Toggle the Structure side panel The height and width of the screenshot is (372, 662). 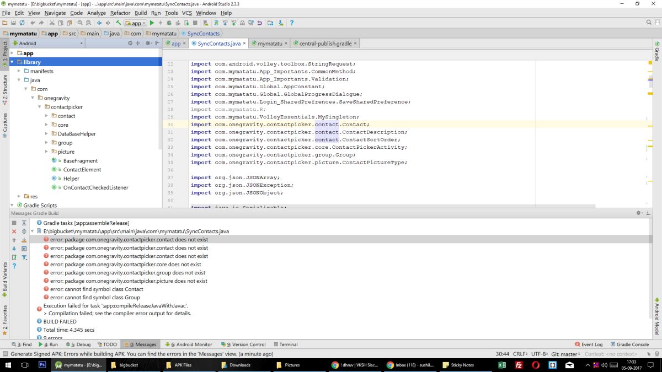coord(4,90)
